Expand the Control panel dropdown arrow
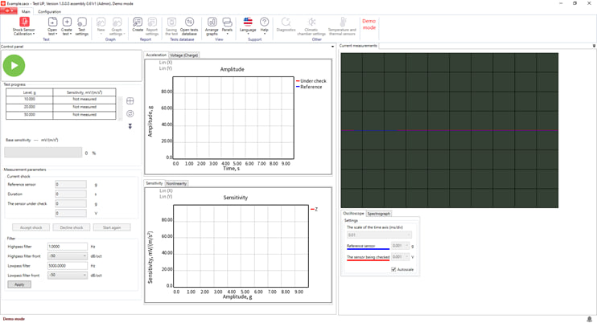This screenshot has height=323, width=597. [332, 47]
